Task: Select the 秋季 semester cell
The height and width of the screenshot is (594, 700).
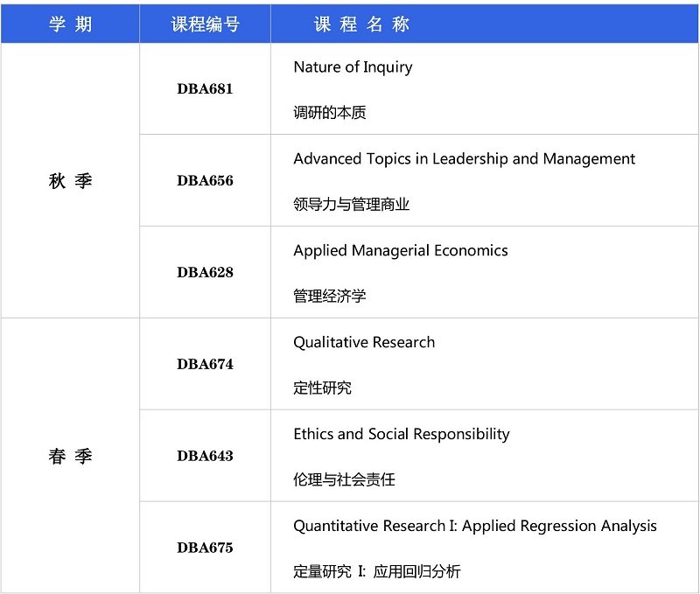Action: [x=71, y=181]
